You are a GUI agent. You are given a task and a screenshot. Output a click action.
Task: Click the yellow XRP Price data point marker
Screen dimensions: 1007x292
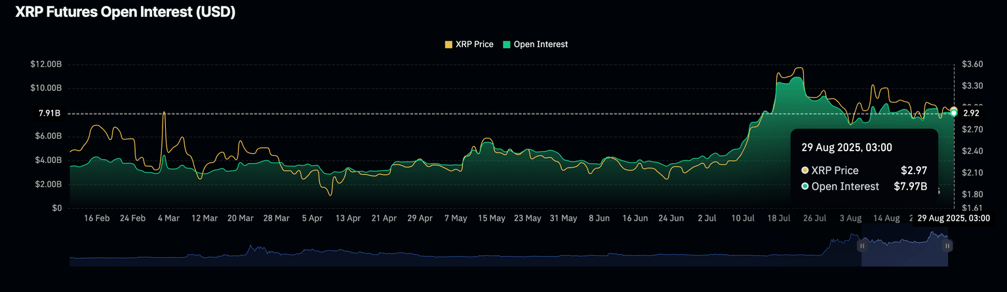pos(953,109)
